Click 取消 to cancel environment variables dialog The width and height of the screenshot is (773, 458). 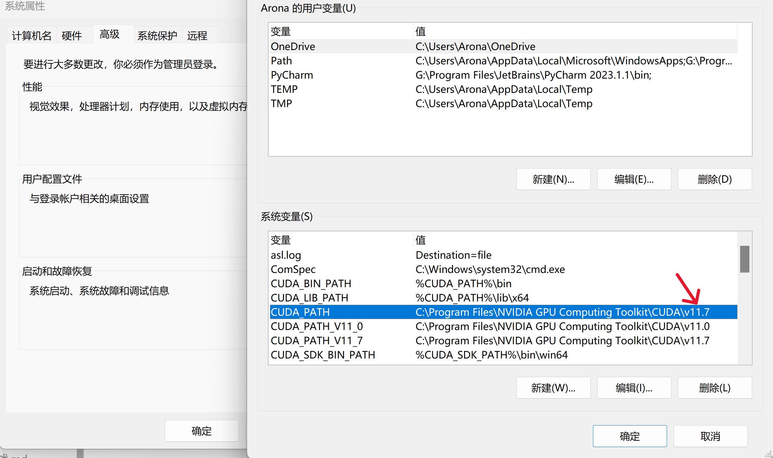click(711, 436)
